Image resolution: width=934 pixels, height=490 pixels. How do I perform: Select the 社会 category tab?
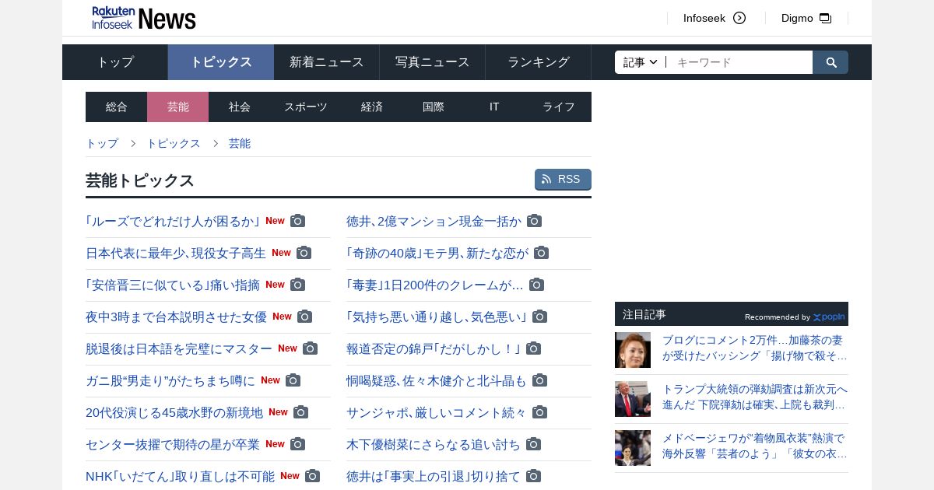point(240,107)
